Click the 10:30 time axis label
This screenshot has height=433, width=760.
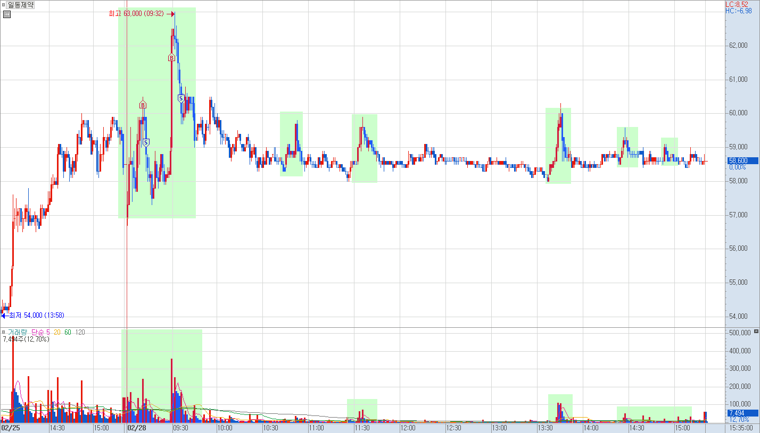pos(270,428)
